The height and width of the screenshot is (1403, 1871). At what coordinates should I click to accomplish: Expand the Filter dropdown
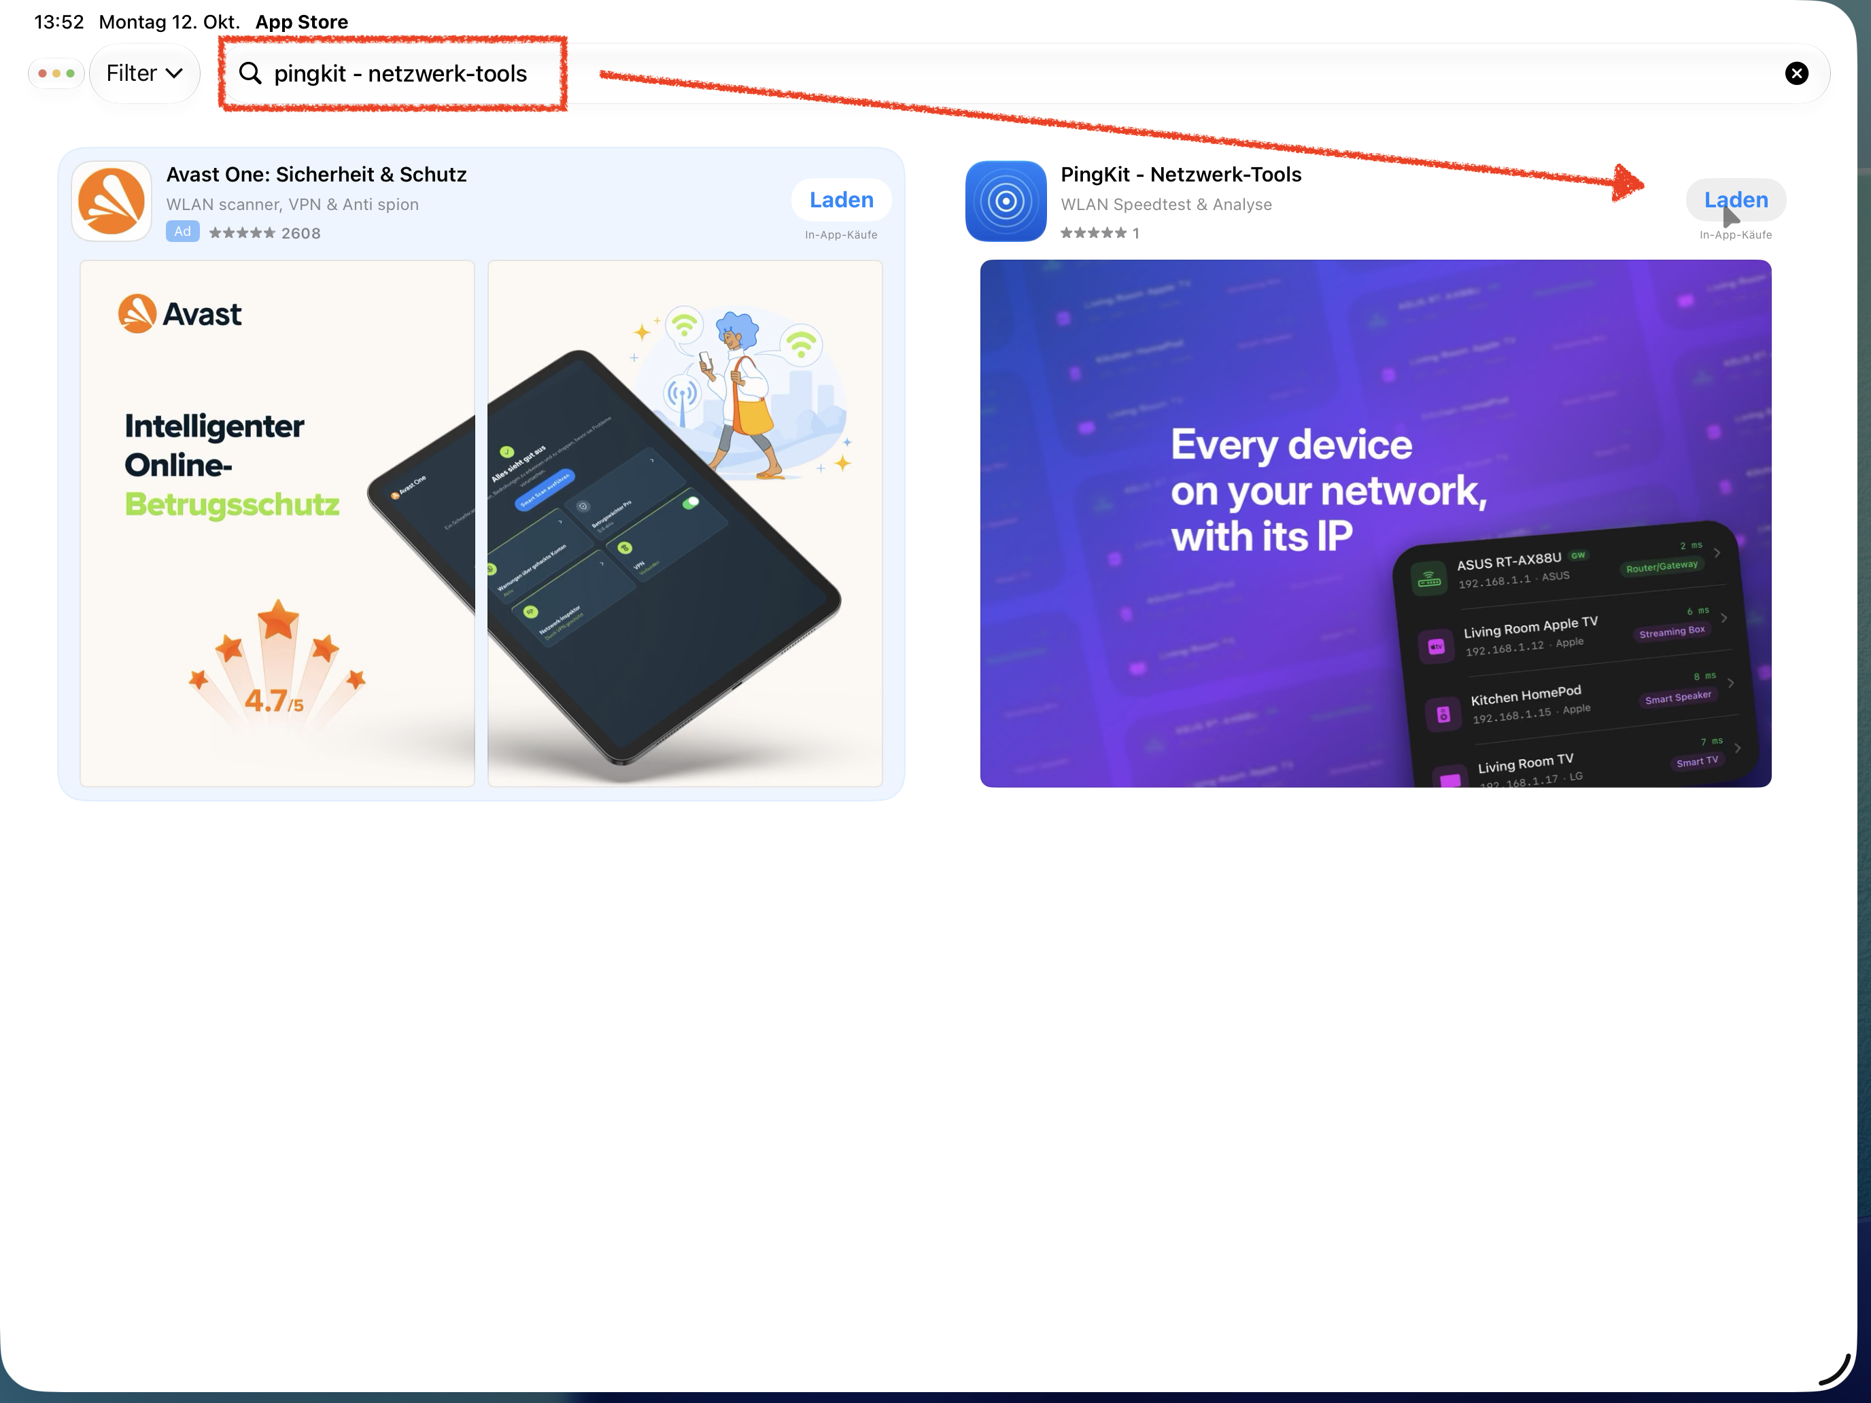145,73
